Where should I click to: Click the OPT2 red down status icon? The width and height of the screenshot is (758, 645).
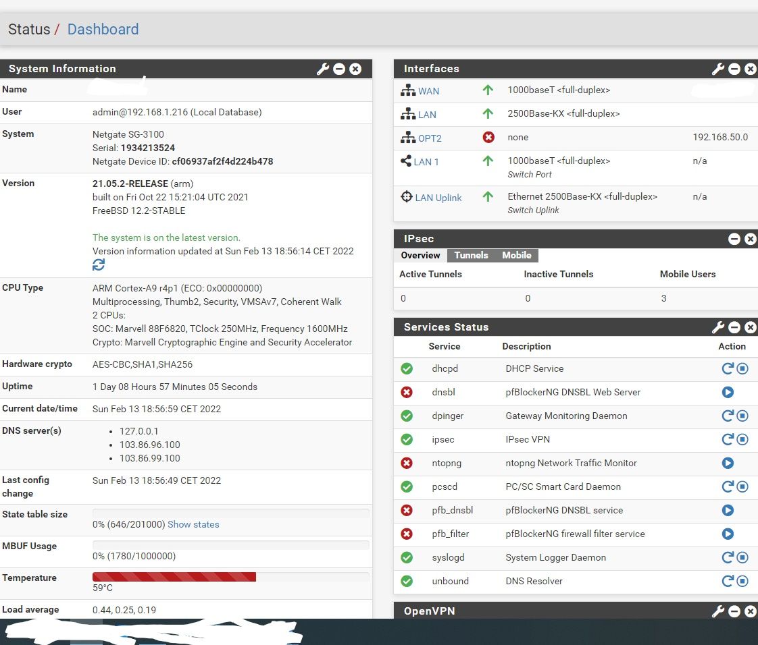(488, 138)
